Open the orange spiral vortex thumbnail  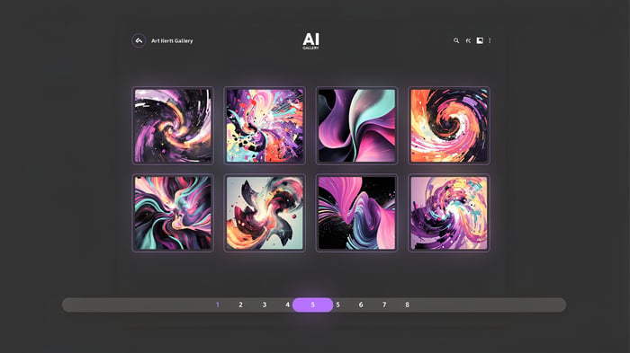[449, 126]
